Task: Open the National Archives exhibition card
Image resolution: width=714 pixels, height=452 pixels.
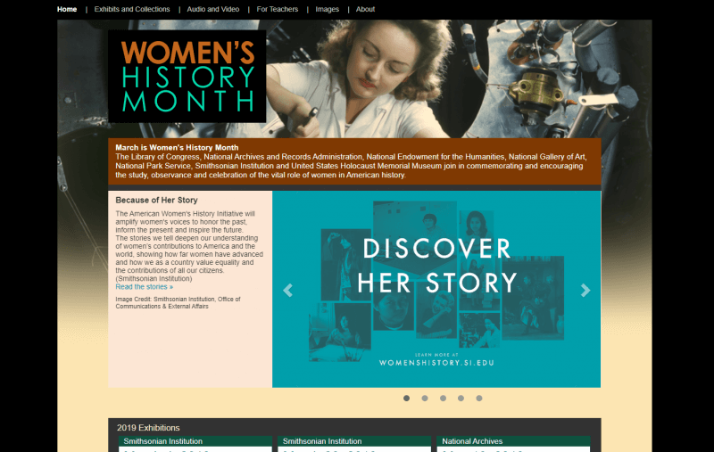Action: coord(514,444)
